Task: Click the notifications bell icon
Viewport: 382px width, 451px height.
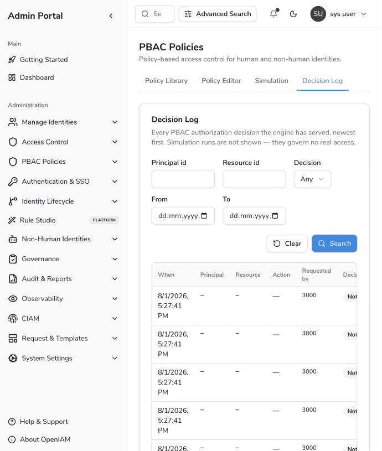Action: 273,13
